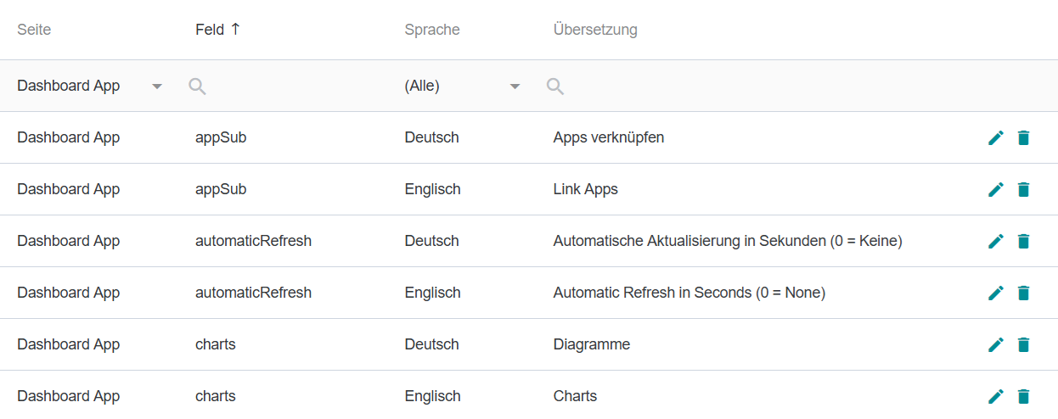Edit the 'Link Apps' translation entry
1058x419 pixels.
(996, 189)
